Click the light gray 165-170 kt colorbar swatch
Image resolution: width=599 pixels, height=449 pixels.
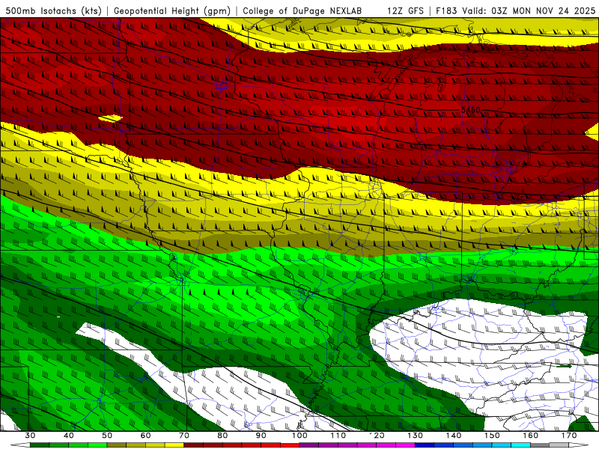(559, 445)
